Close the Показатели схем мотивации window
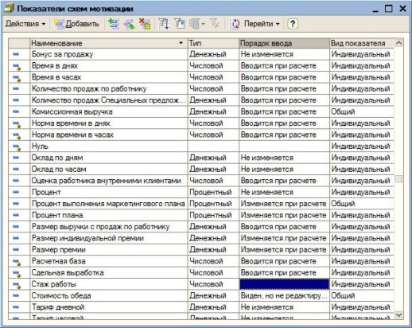 tap(402, 9)
